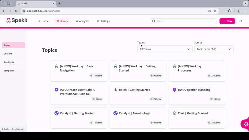
Task: Open the Sort by Topic name dropdown
Action: click(x=214, y=49)
